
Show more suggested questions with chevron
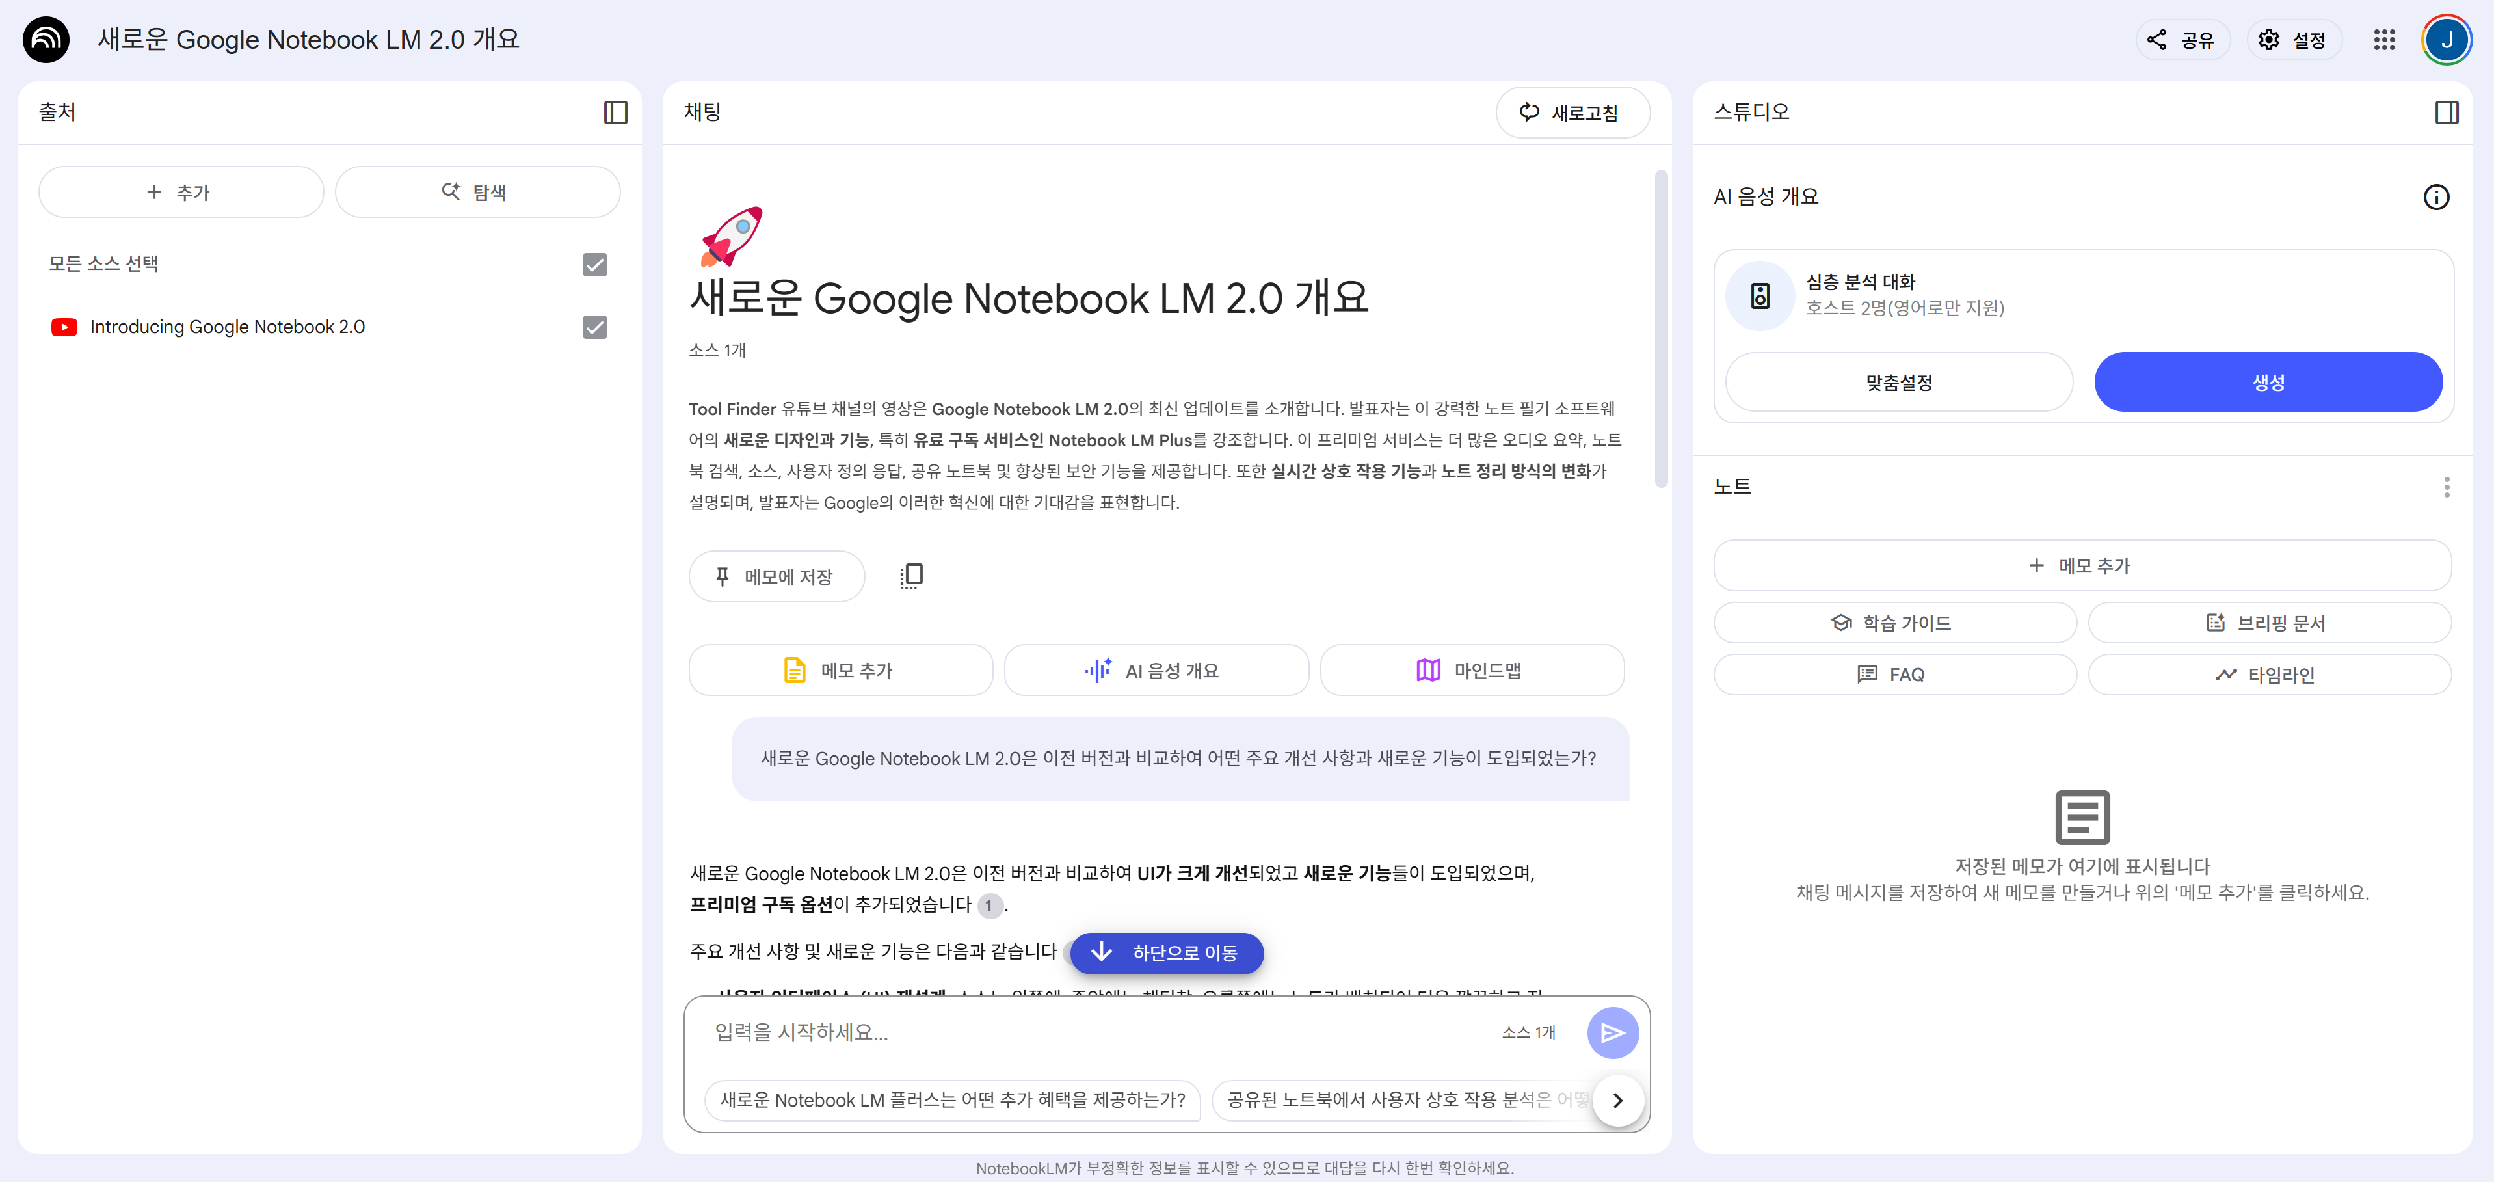pyautogui.click(x=1617, y=1101)
